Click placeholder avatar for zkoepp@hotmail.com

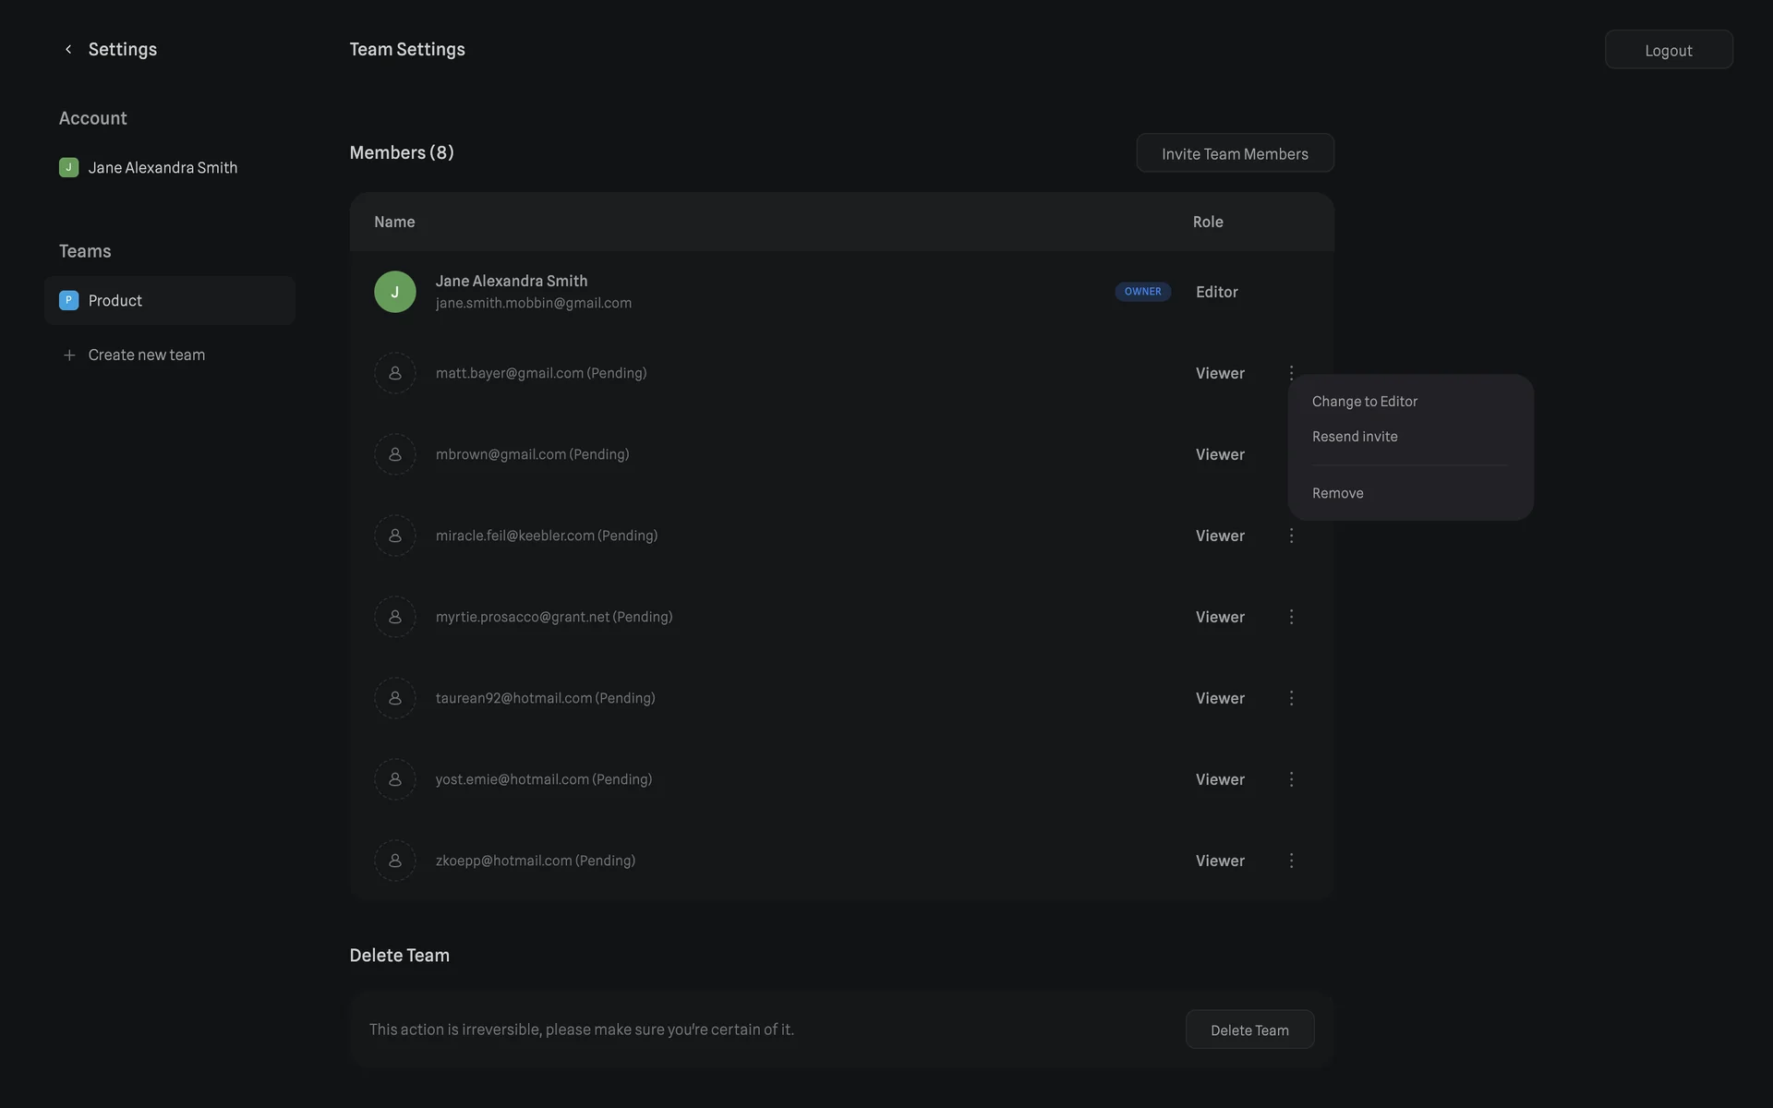394,861
